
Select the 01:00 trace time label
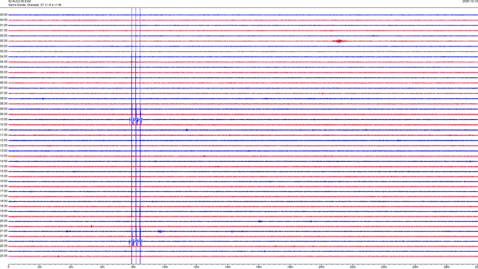[x=3, y=25]
